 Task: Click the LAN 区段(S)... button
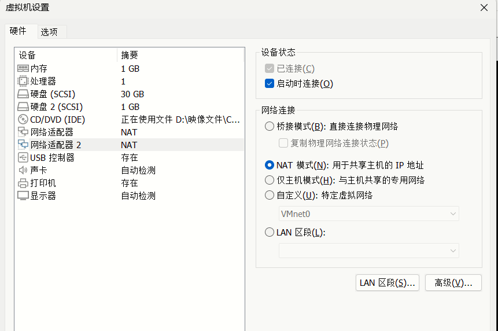(388, 283)
